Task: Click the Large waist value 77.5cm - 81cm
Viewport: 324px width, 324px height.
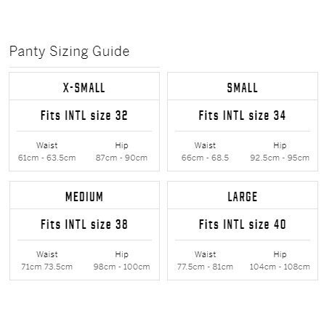Action: [205, 267]
